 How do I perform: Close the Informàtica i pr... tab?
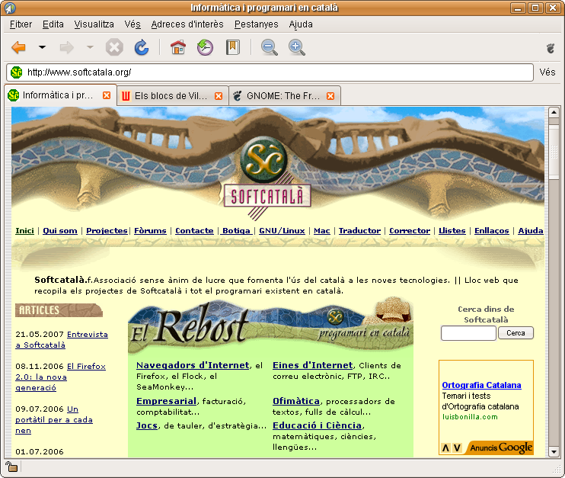click(107, 95)
